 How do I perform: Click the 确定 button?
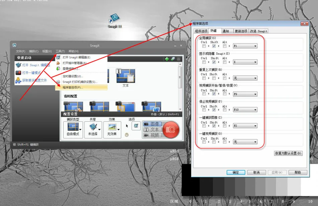pos(236,172)
